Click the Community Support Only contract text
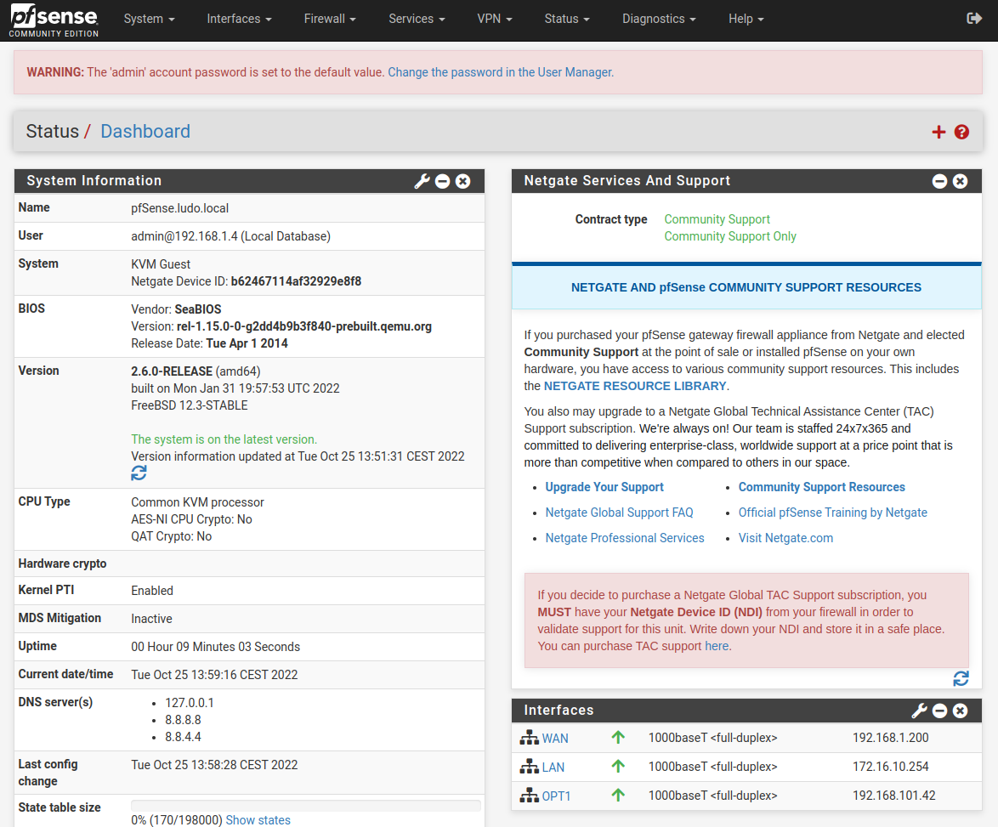This screenshot has height=827, width=998. click(x=730, y=236)
